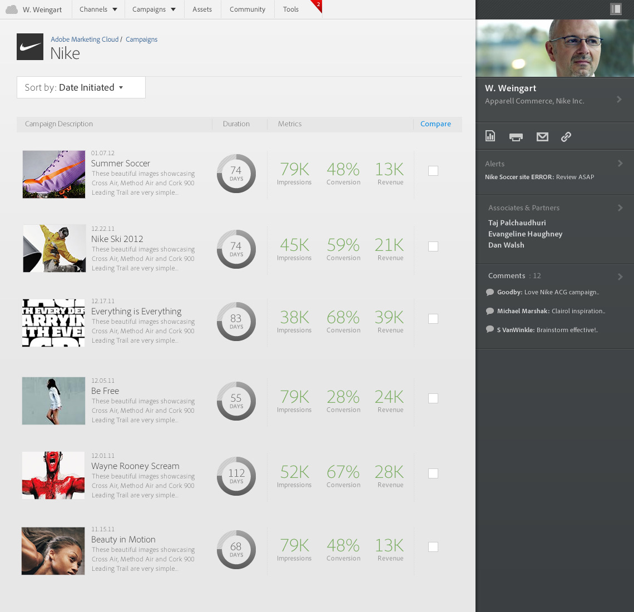Click the 74 days ring for Summer Soccer

(x=236, y=174)
